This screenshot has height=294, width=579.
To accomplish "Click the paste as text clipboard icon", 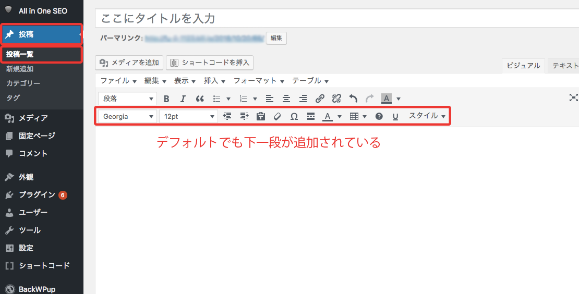I will (261, 117).
